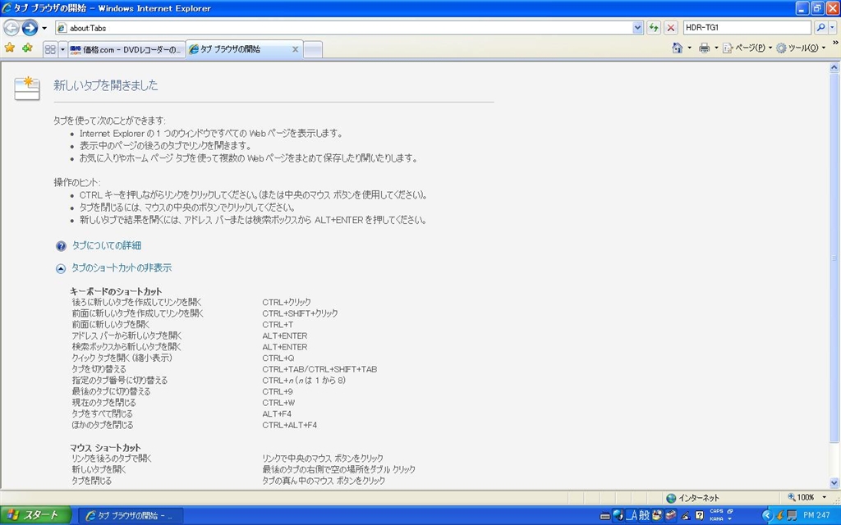The image size is (841, 525).
Task: Open the tab list dropdown arrow
Action: point(62,49)
